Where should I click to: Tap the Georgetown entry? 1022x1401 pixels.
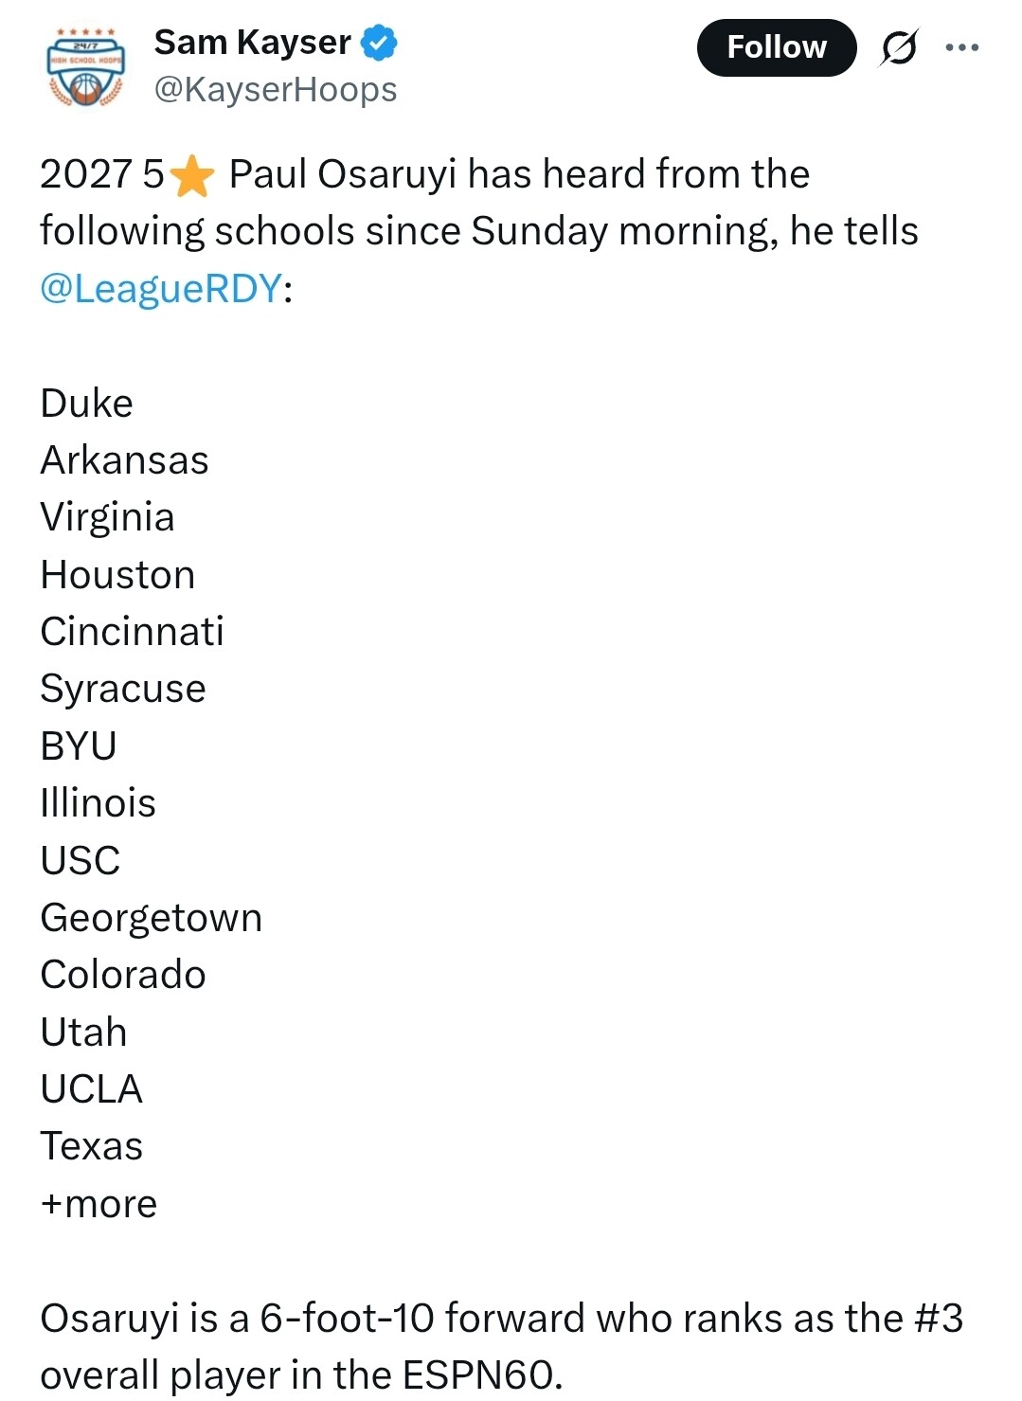pyautogui.click(x=151, y=918)
